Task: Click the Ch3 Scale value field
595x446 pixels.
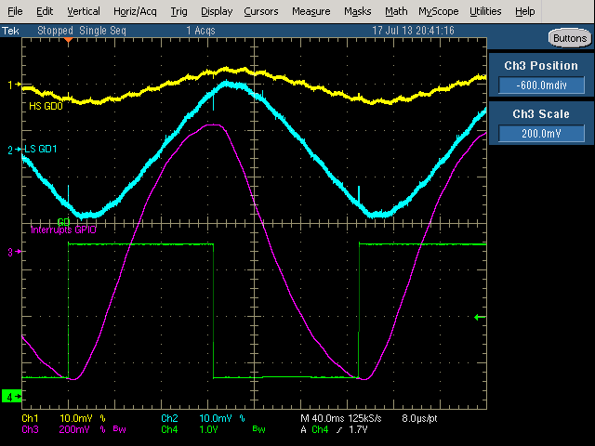Action: pyautogui.click(x=541, y=134)
